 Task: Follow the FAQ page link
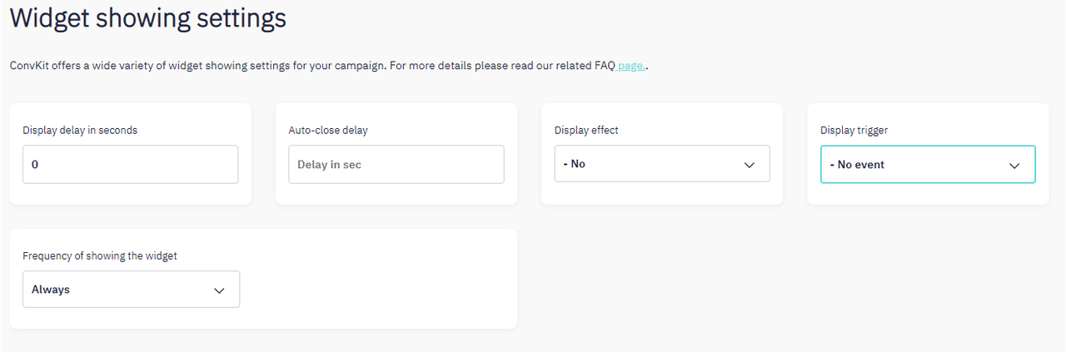(630, 66)
